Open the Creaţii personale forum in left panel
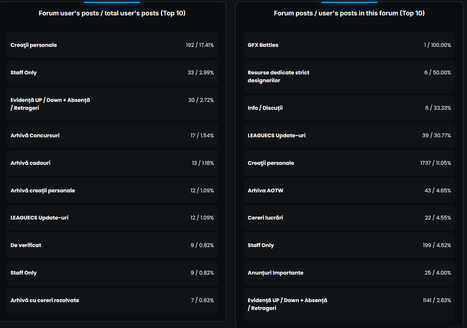 tap(34, 45)
